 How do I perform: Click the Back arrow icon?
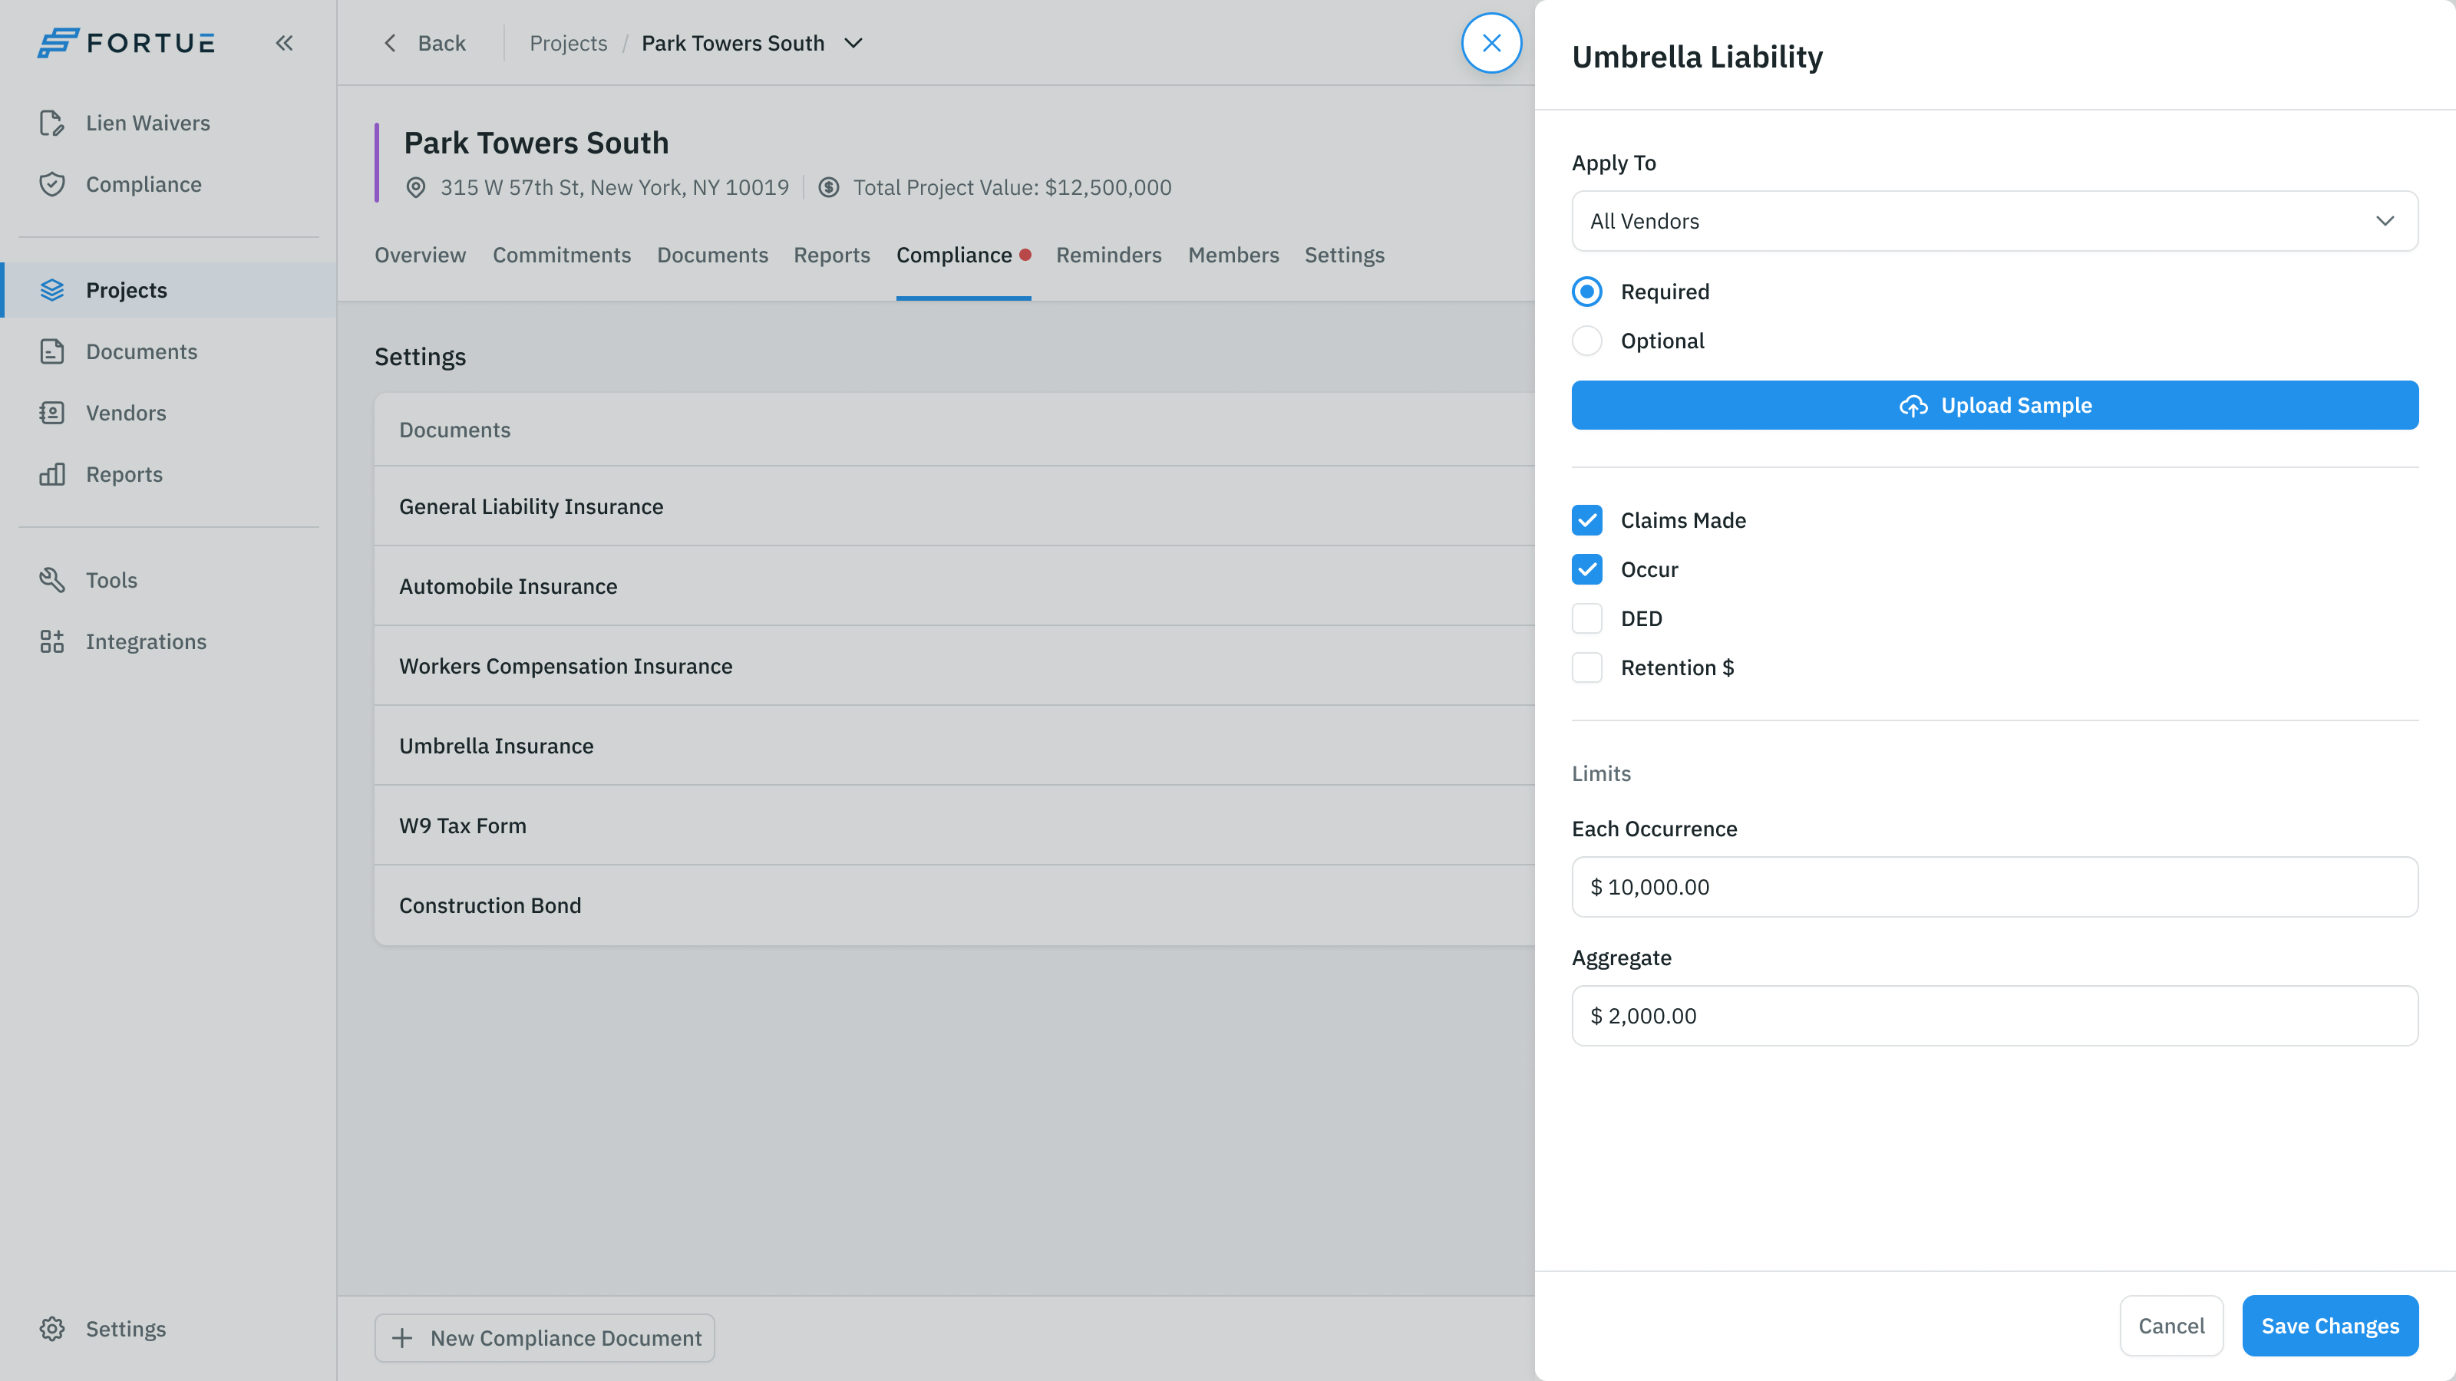[x=390, y=43]
